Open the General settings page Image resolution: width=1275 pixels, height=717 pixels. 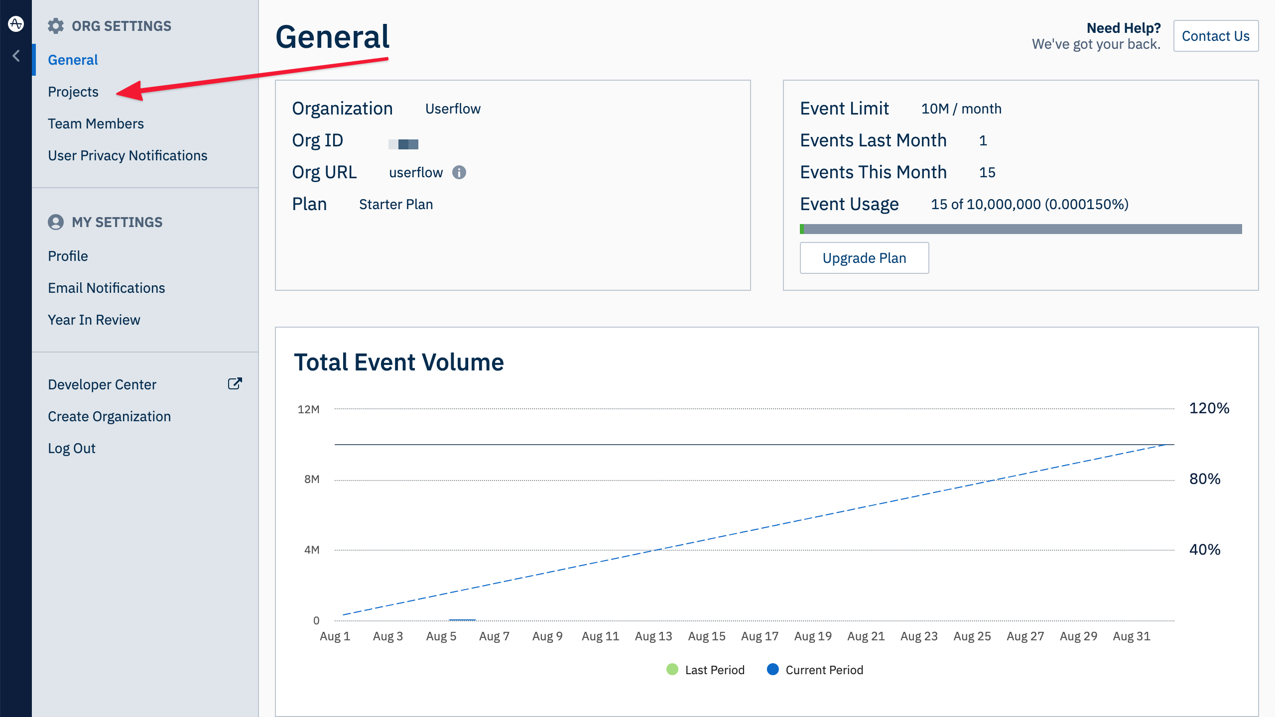coord(73,60)
